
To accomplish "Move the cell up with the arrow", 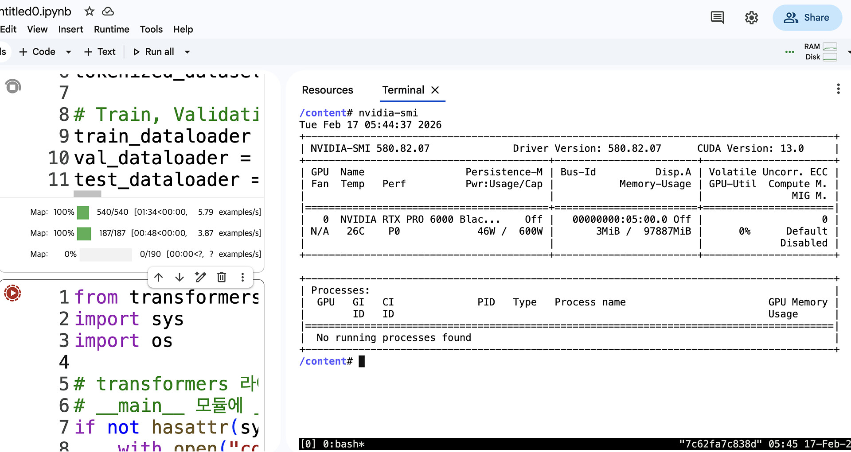I will (159, 277).
